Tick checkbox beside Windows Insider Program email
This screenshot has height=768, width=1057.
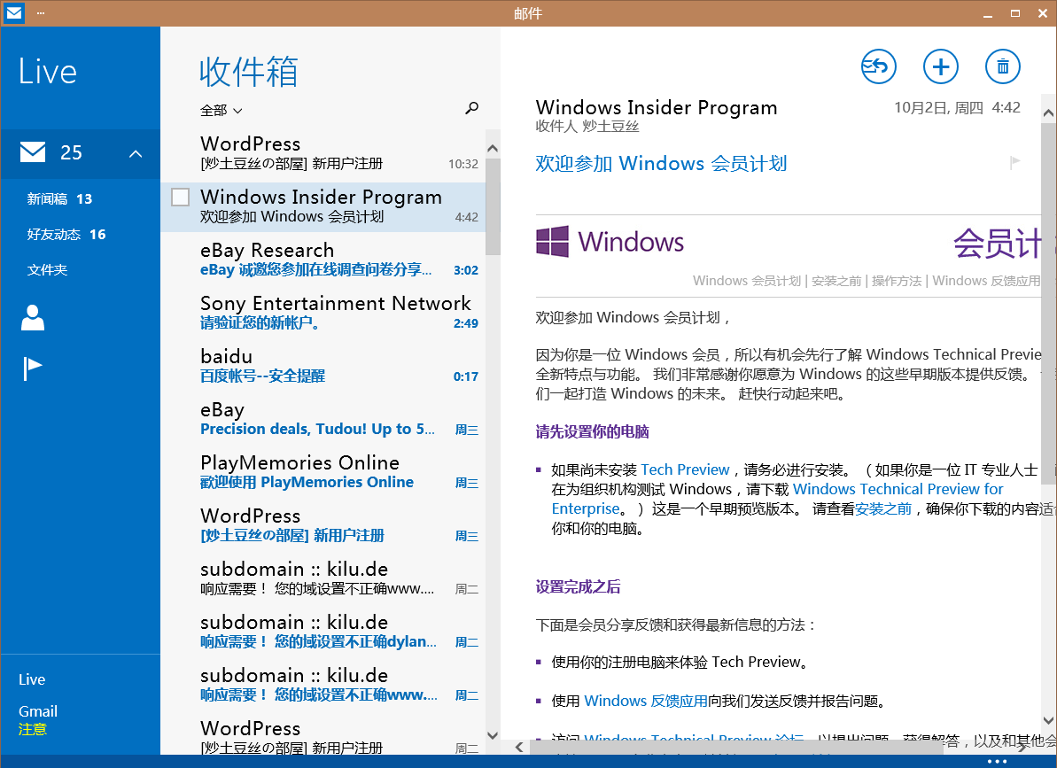tap(180, 198)
